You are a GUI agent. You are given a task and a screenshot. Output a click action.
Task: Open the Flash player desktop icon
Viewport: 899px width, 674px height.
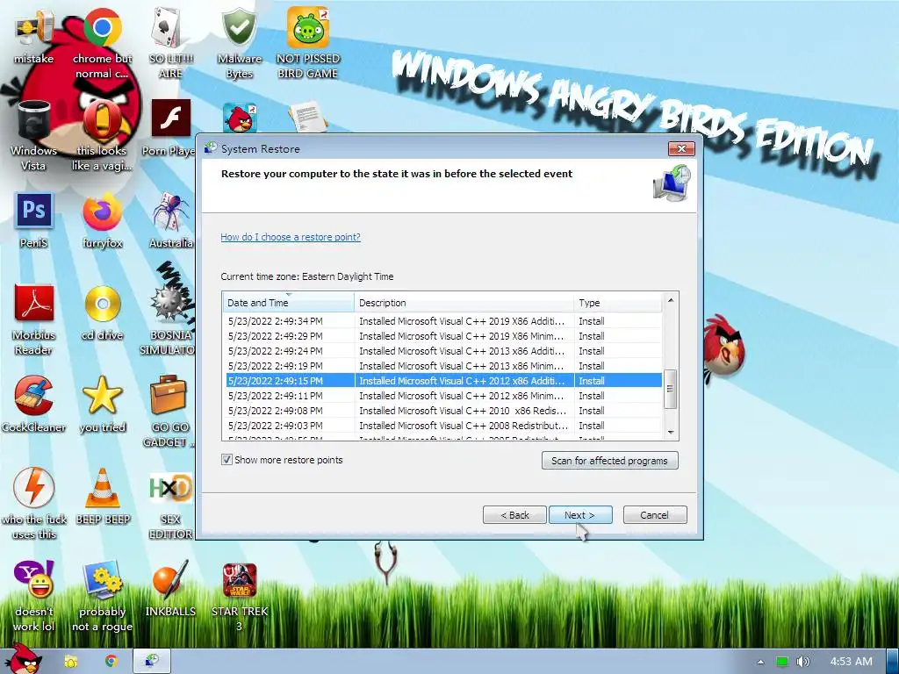click(x=171, y=120)
